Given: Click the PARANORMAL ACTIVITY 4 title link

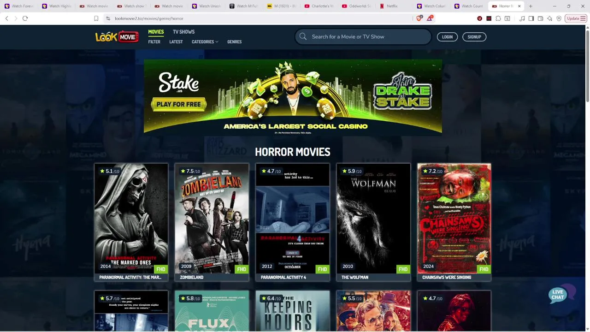Looking at the screenshot, I should (x=283, y=278).
